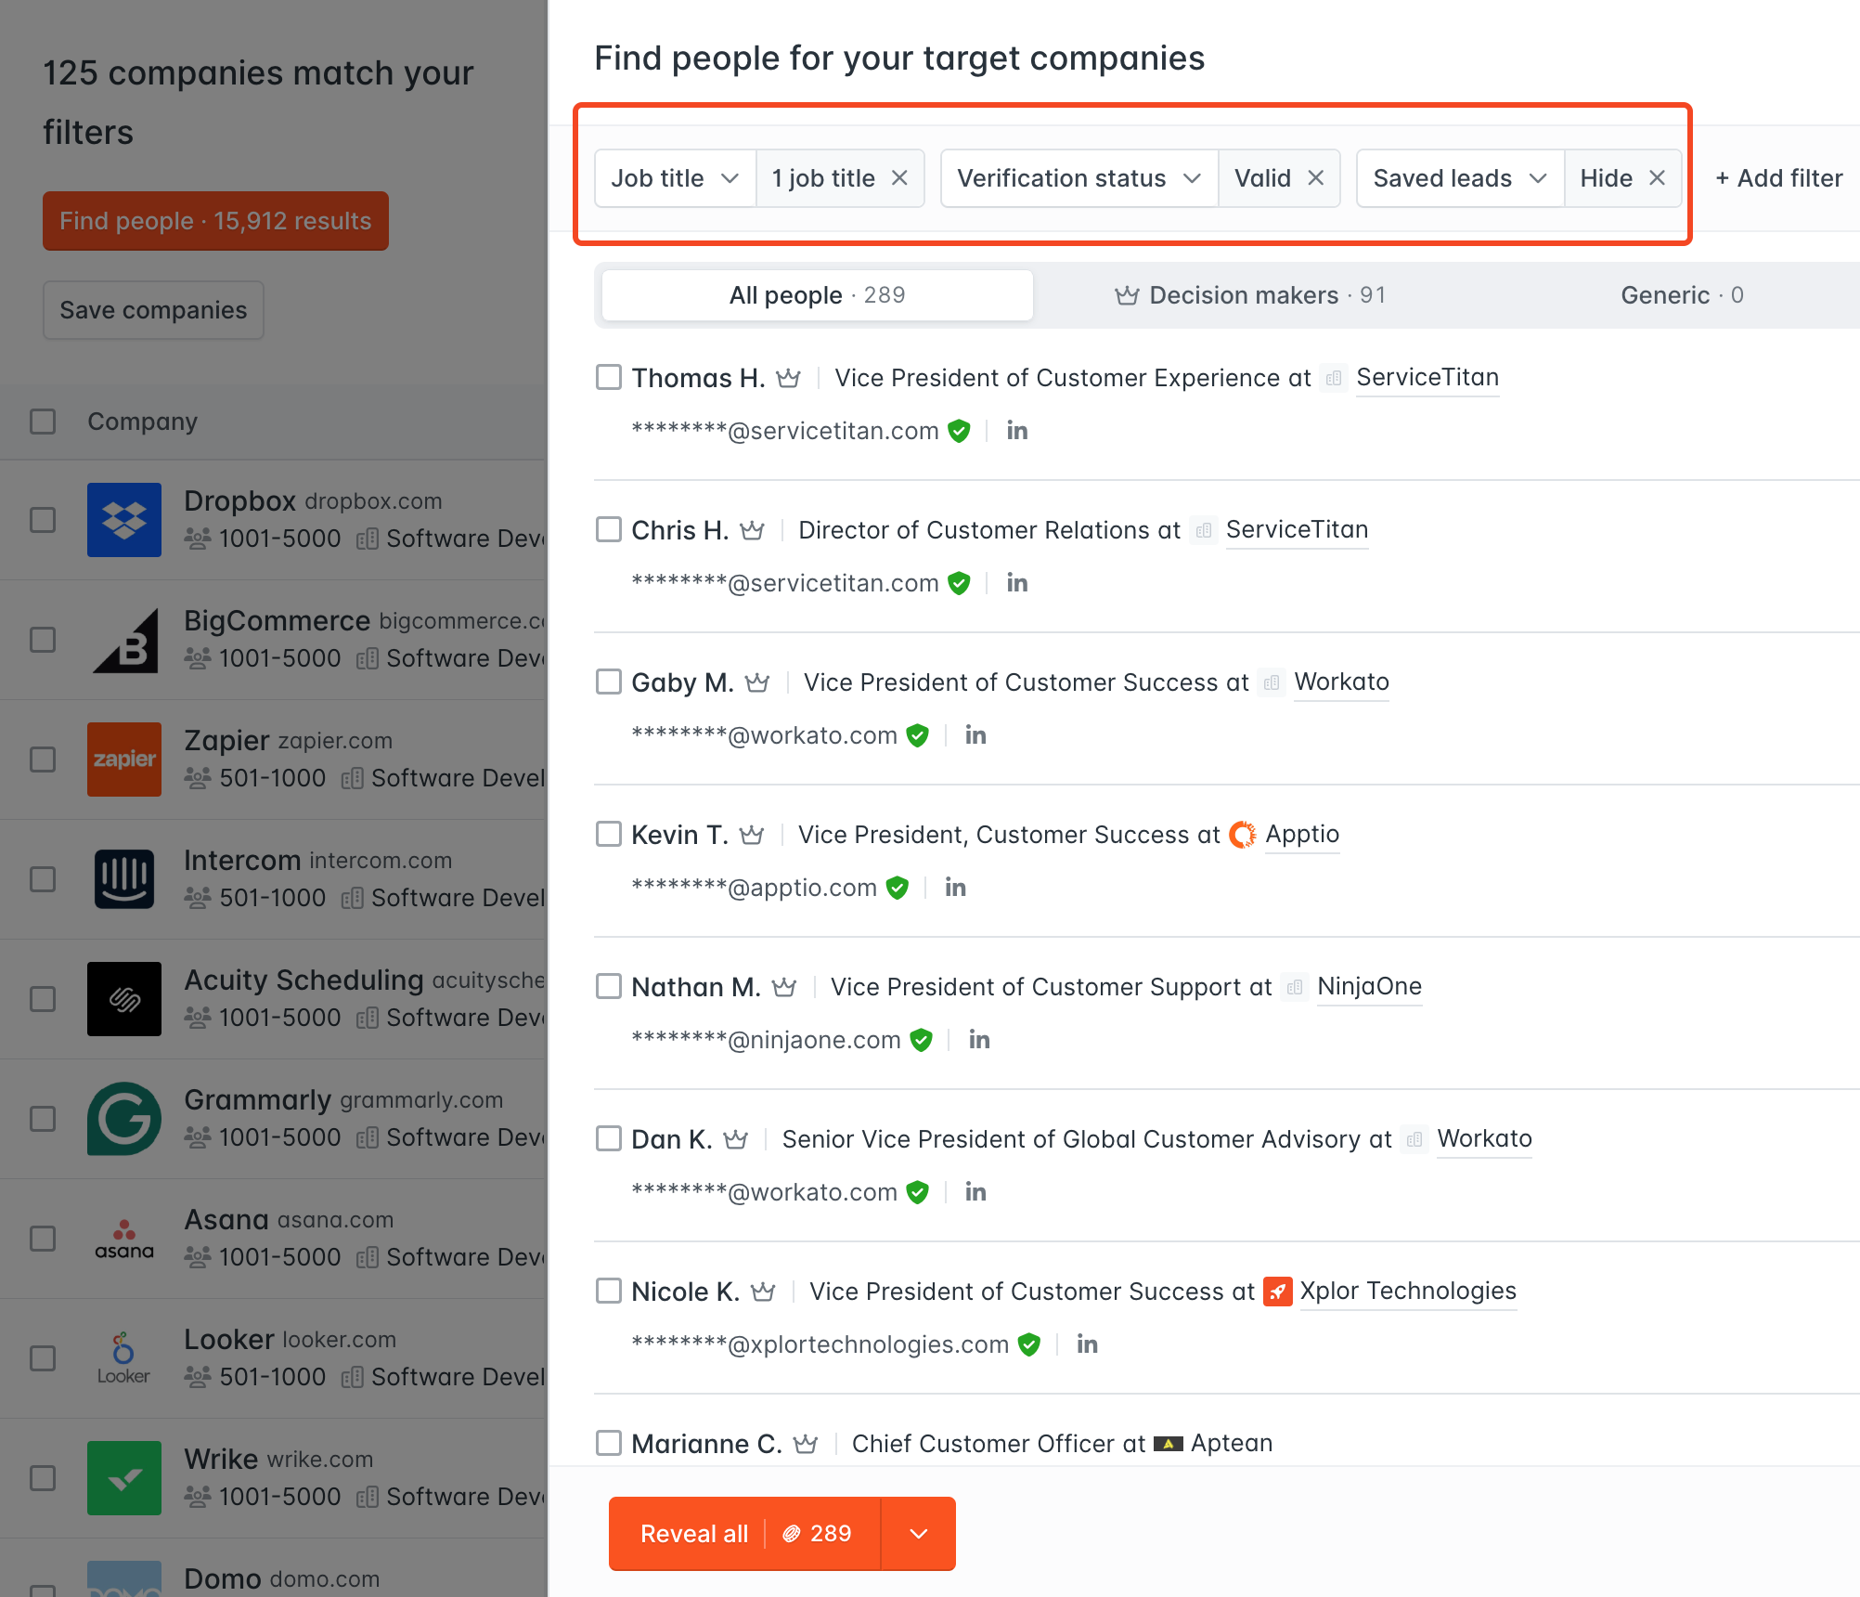
Task: Click the Apptio company logo
Action: pyautogui.click(x=1243, y=835)
